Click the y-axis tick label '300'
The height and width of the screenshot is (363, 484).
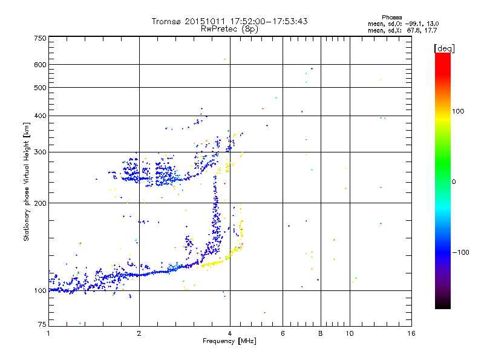40,152
